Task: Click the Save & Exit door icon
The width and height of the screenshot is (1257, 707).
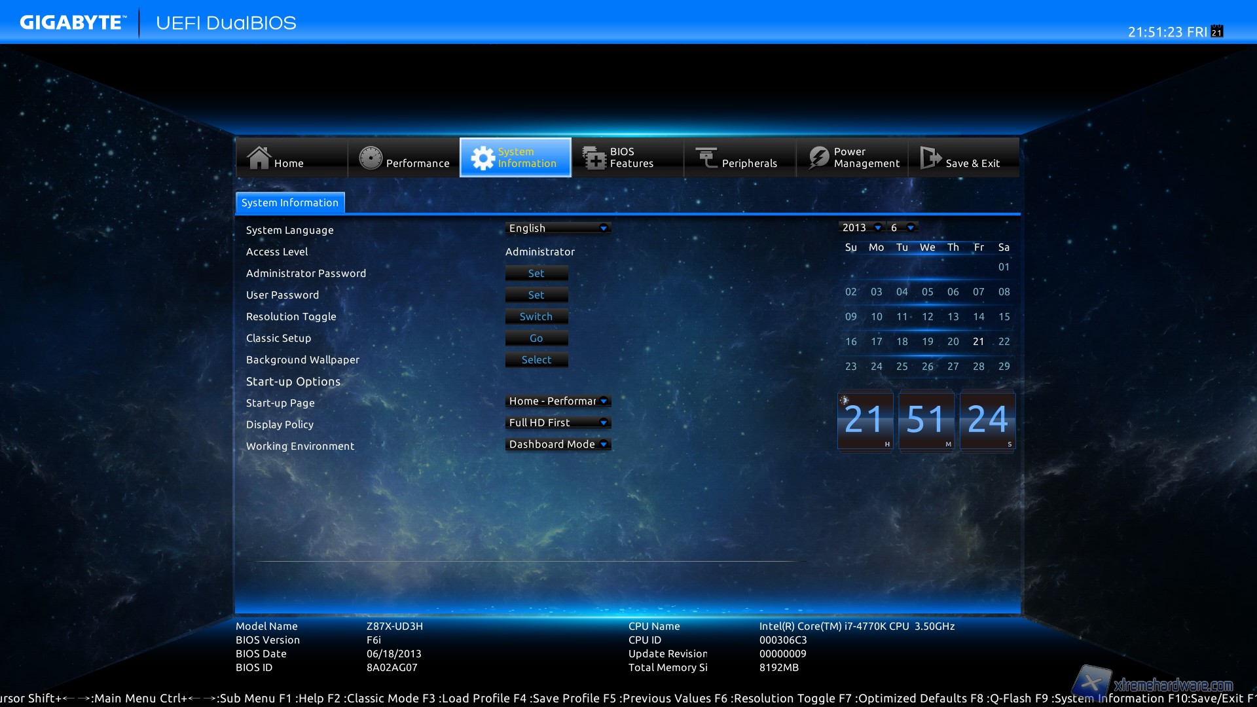Action: 930,158
